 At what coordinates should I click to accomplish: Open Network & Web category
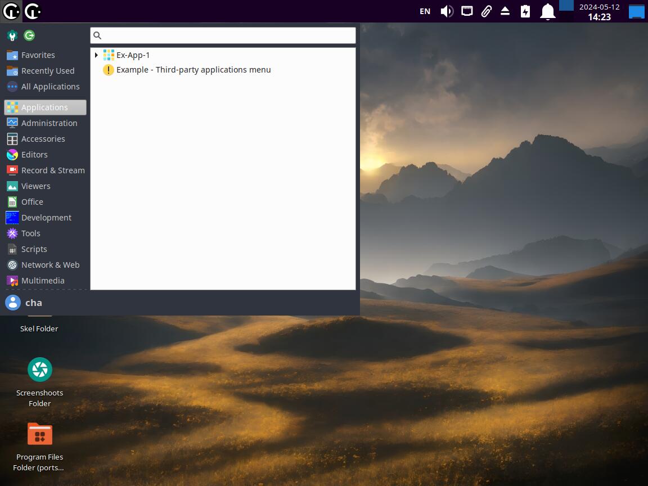pyautogui.click(x=45, y=264)
